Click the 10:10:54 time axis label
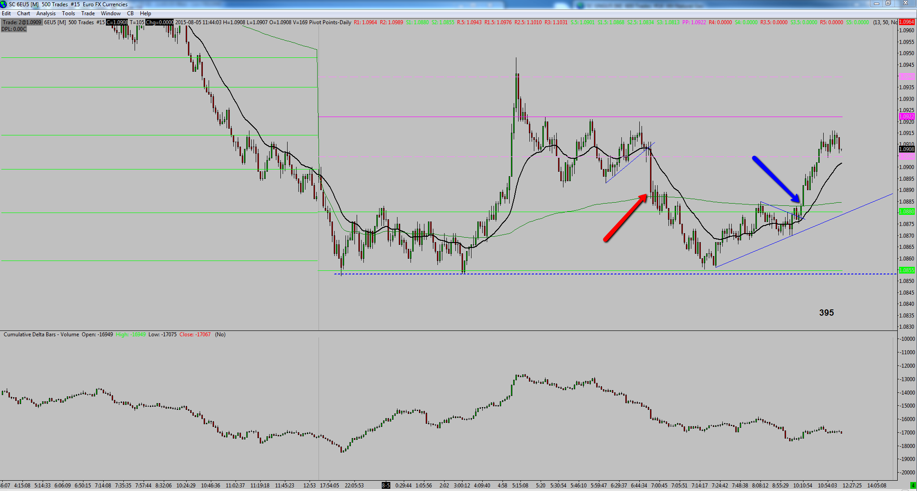This screenshot has height=491, width=917. pos(803,485)
